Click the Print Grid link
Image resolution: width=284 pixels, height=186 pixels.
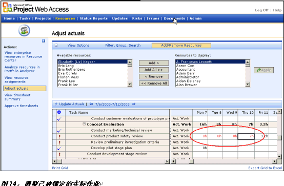(60, 168)
